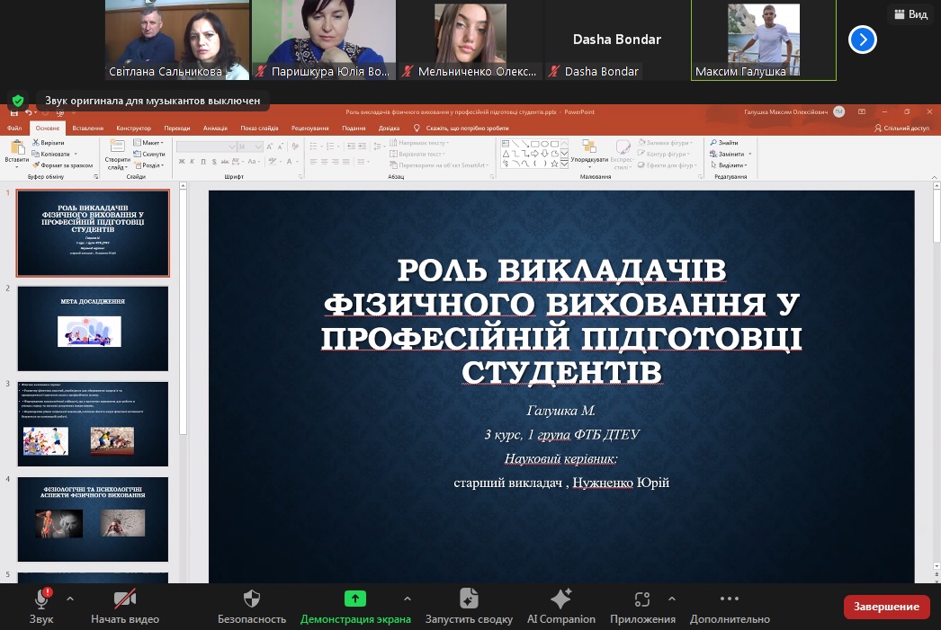Expand audio options arrow beside Звук

click(x=70, y=599)
